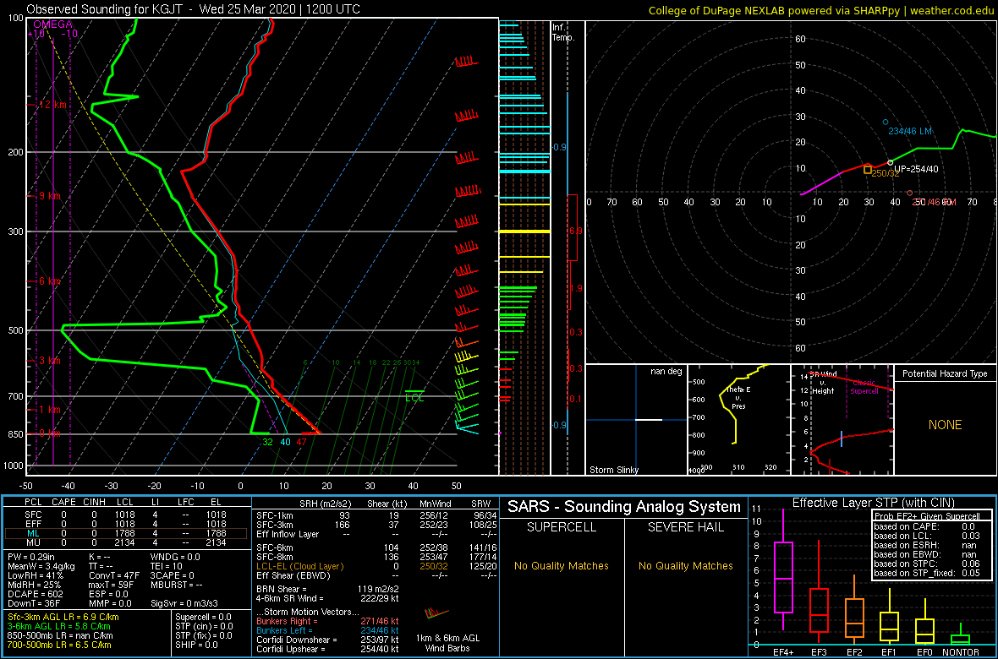Select the orange 250/32 hodograph square marker
This screenshot has height=659, width=998.
[x=868, y=169]
